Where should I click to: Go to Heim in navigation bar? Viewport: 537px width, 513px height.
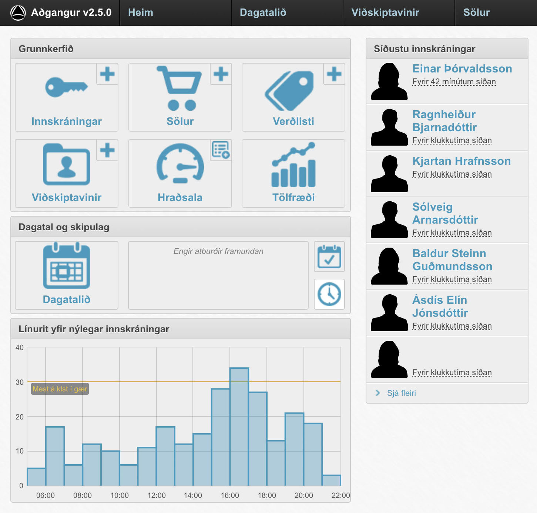[x=141, y=13]
